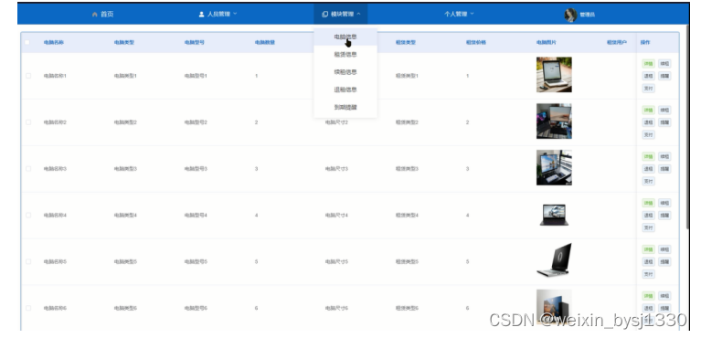The height and width of the screenshot is (338, 701).
Task: Open the black laptop photo for 电脑名称4
Action: [554, 215]
